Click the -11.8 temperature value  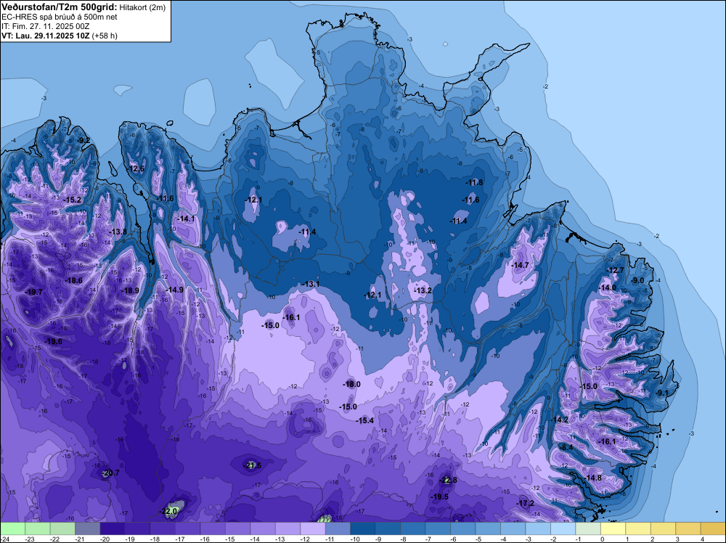coord(475,182)
